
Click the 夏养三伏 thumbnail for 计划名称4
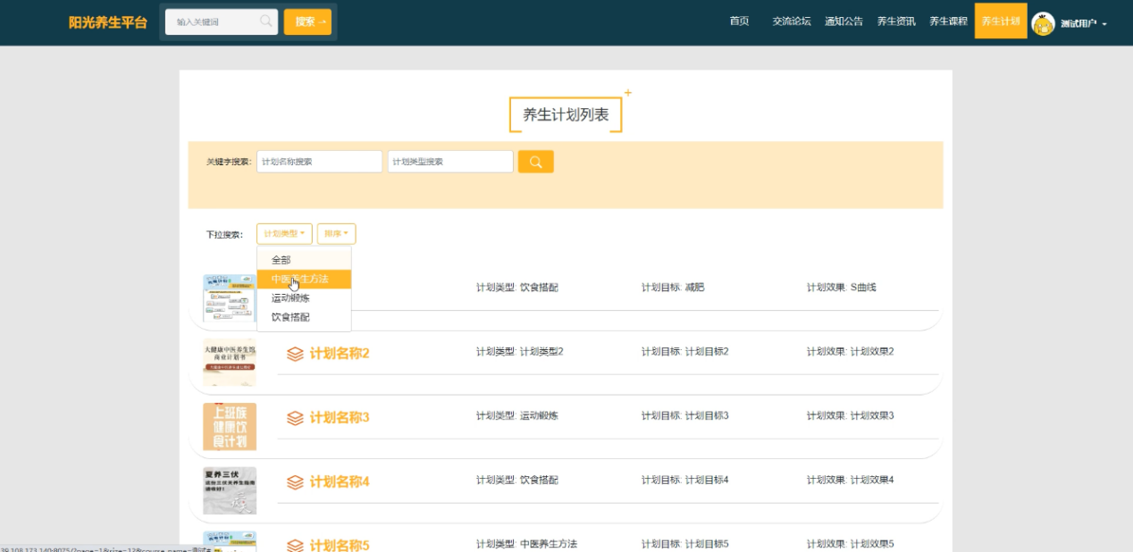click(230, 490)
